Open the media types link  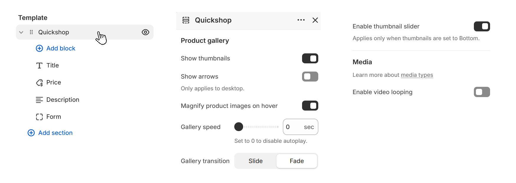point(417,75)
